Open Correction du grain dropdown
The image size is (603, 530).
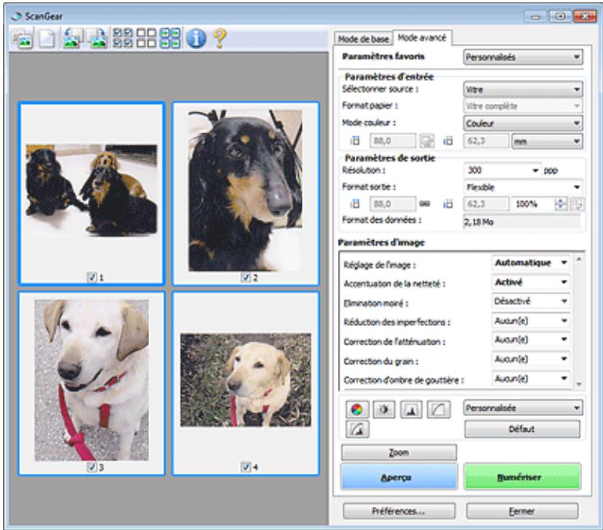tap(531, 358)
